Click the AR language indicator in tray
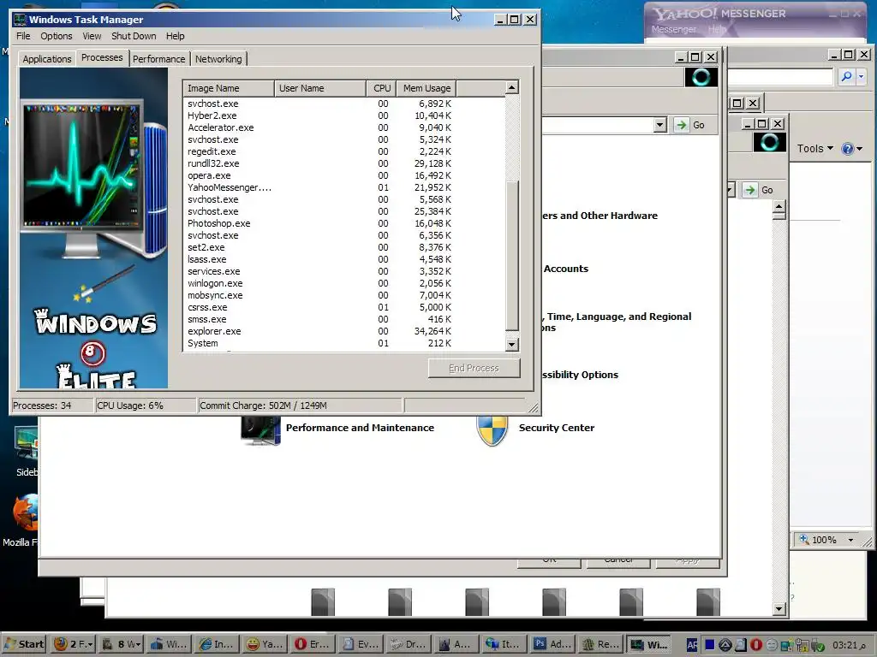Image resolution: width=877 pixels, height=657 pixels. click(692, 645)
